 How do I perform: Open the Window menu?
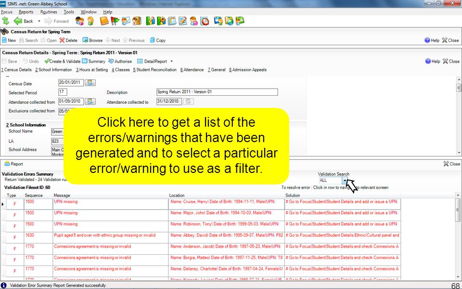89,12
